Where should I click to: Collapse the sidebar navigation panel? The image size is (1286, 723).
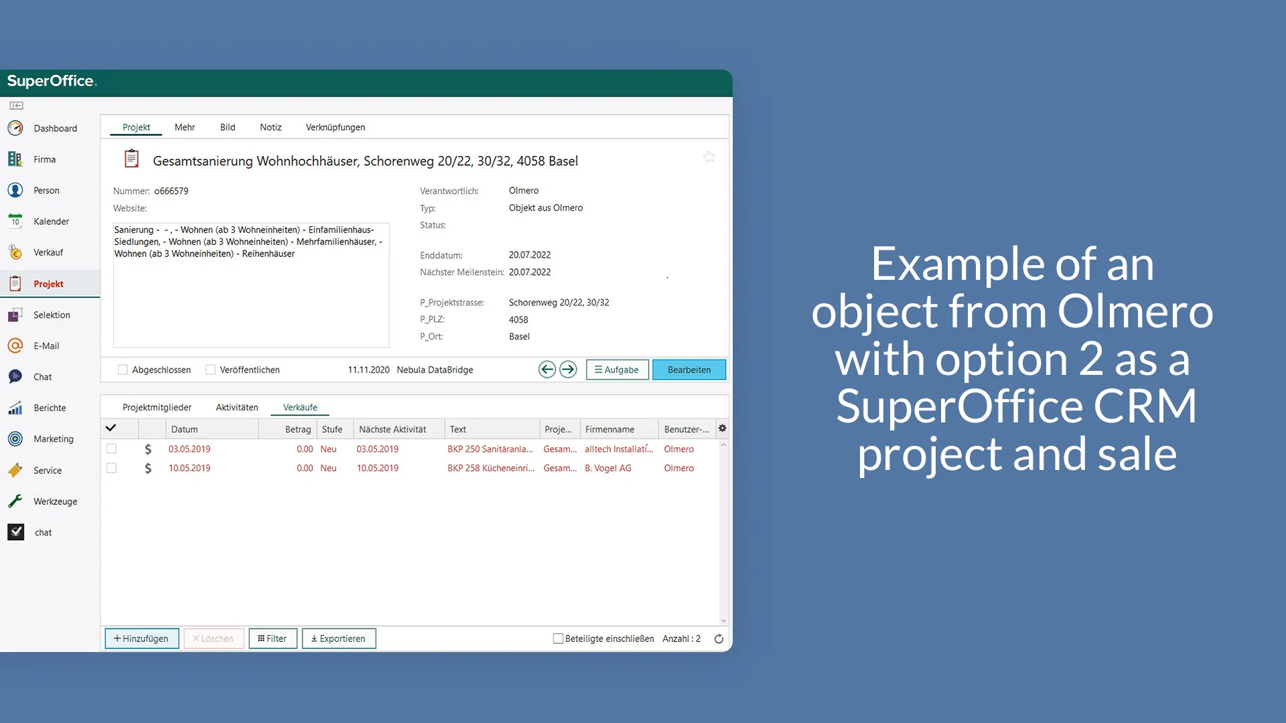[x=17, y=106]
